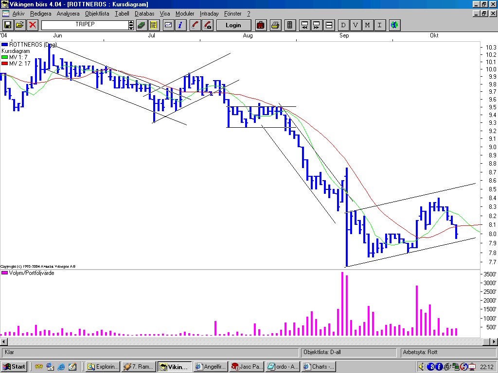Click the document icon left of Arkiv
The height and width of the screenshot is (373, 498).
6,14
